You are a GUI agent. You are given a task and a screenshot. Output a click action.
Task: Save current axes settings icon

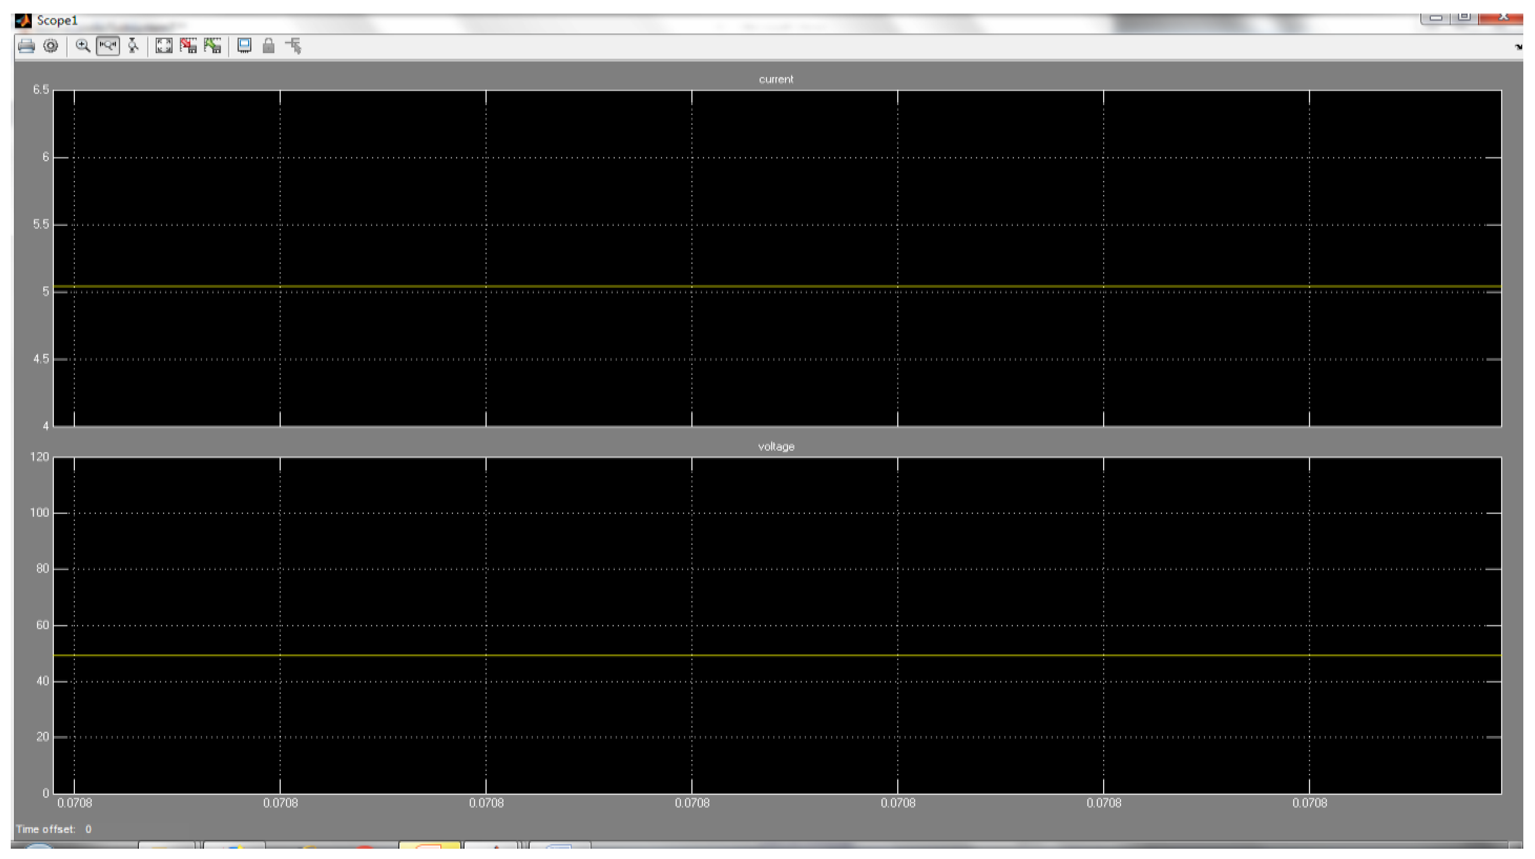[188, 46]
